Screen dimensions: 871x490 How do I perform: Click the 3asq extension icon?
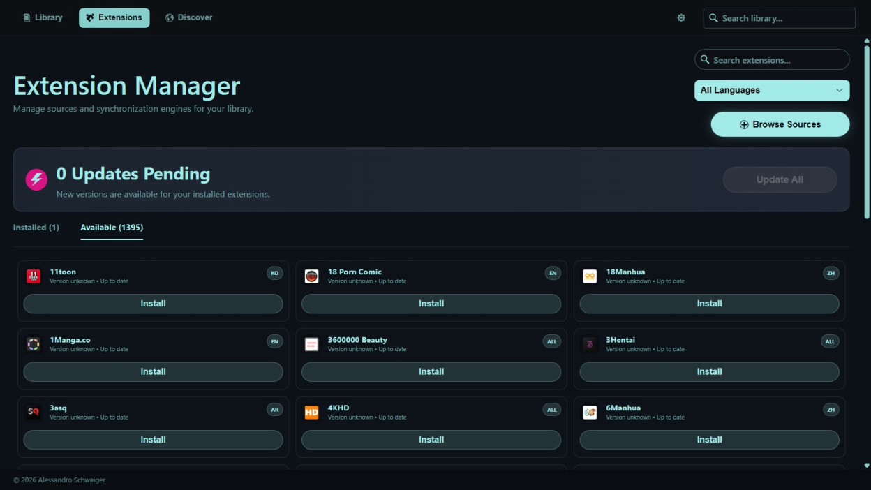pyautogui.click(x=33, y=413)
